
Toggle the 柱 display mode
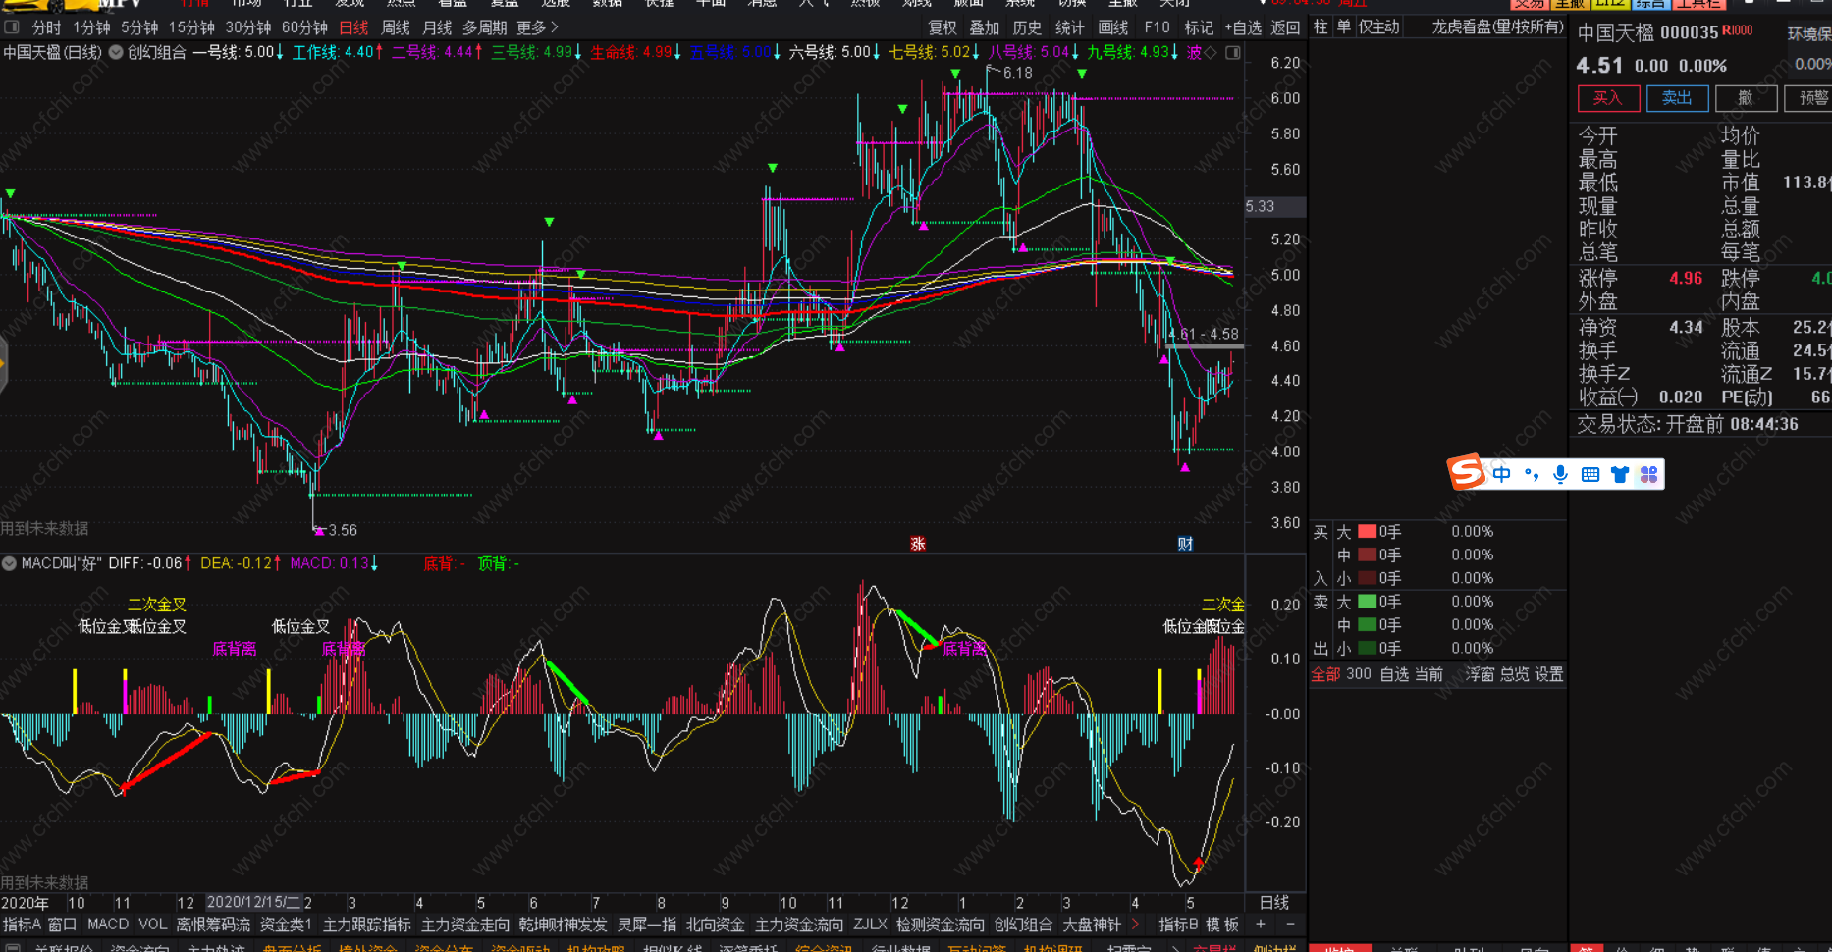click(1320, 27)
